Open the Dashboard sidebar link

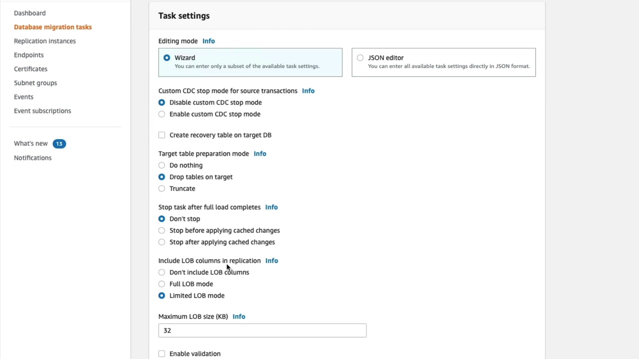click(29, 13)
